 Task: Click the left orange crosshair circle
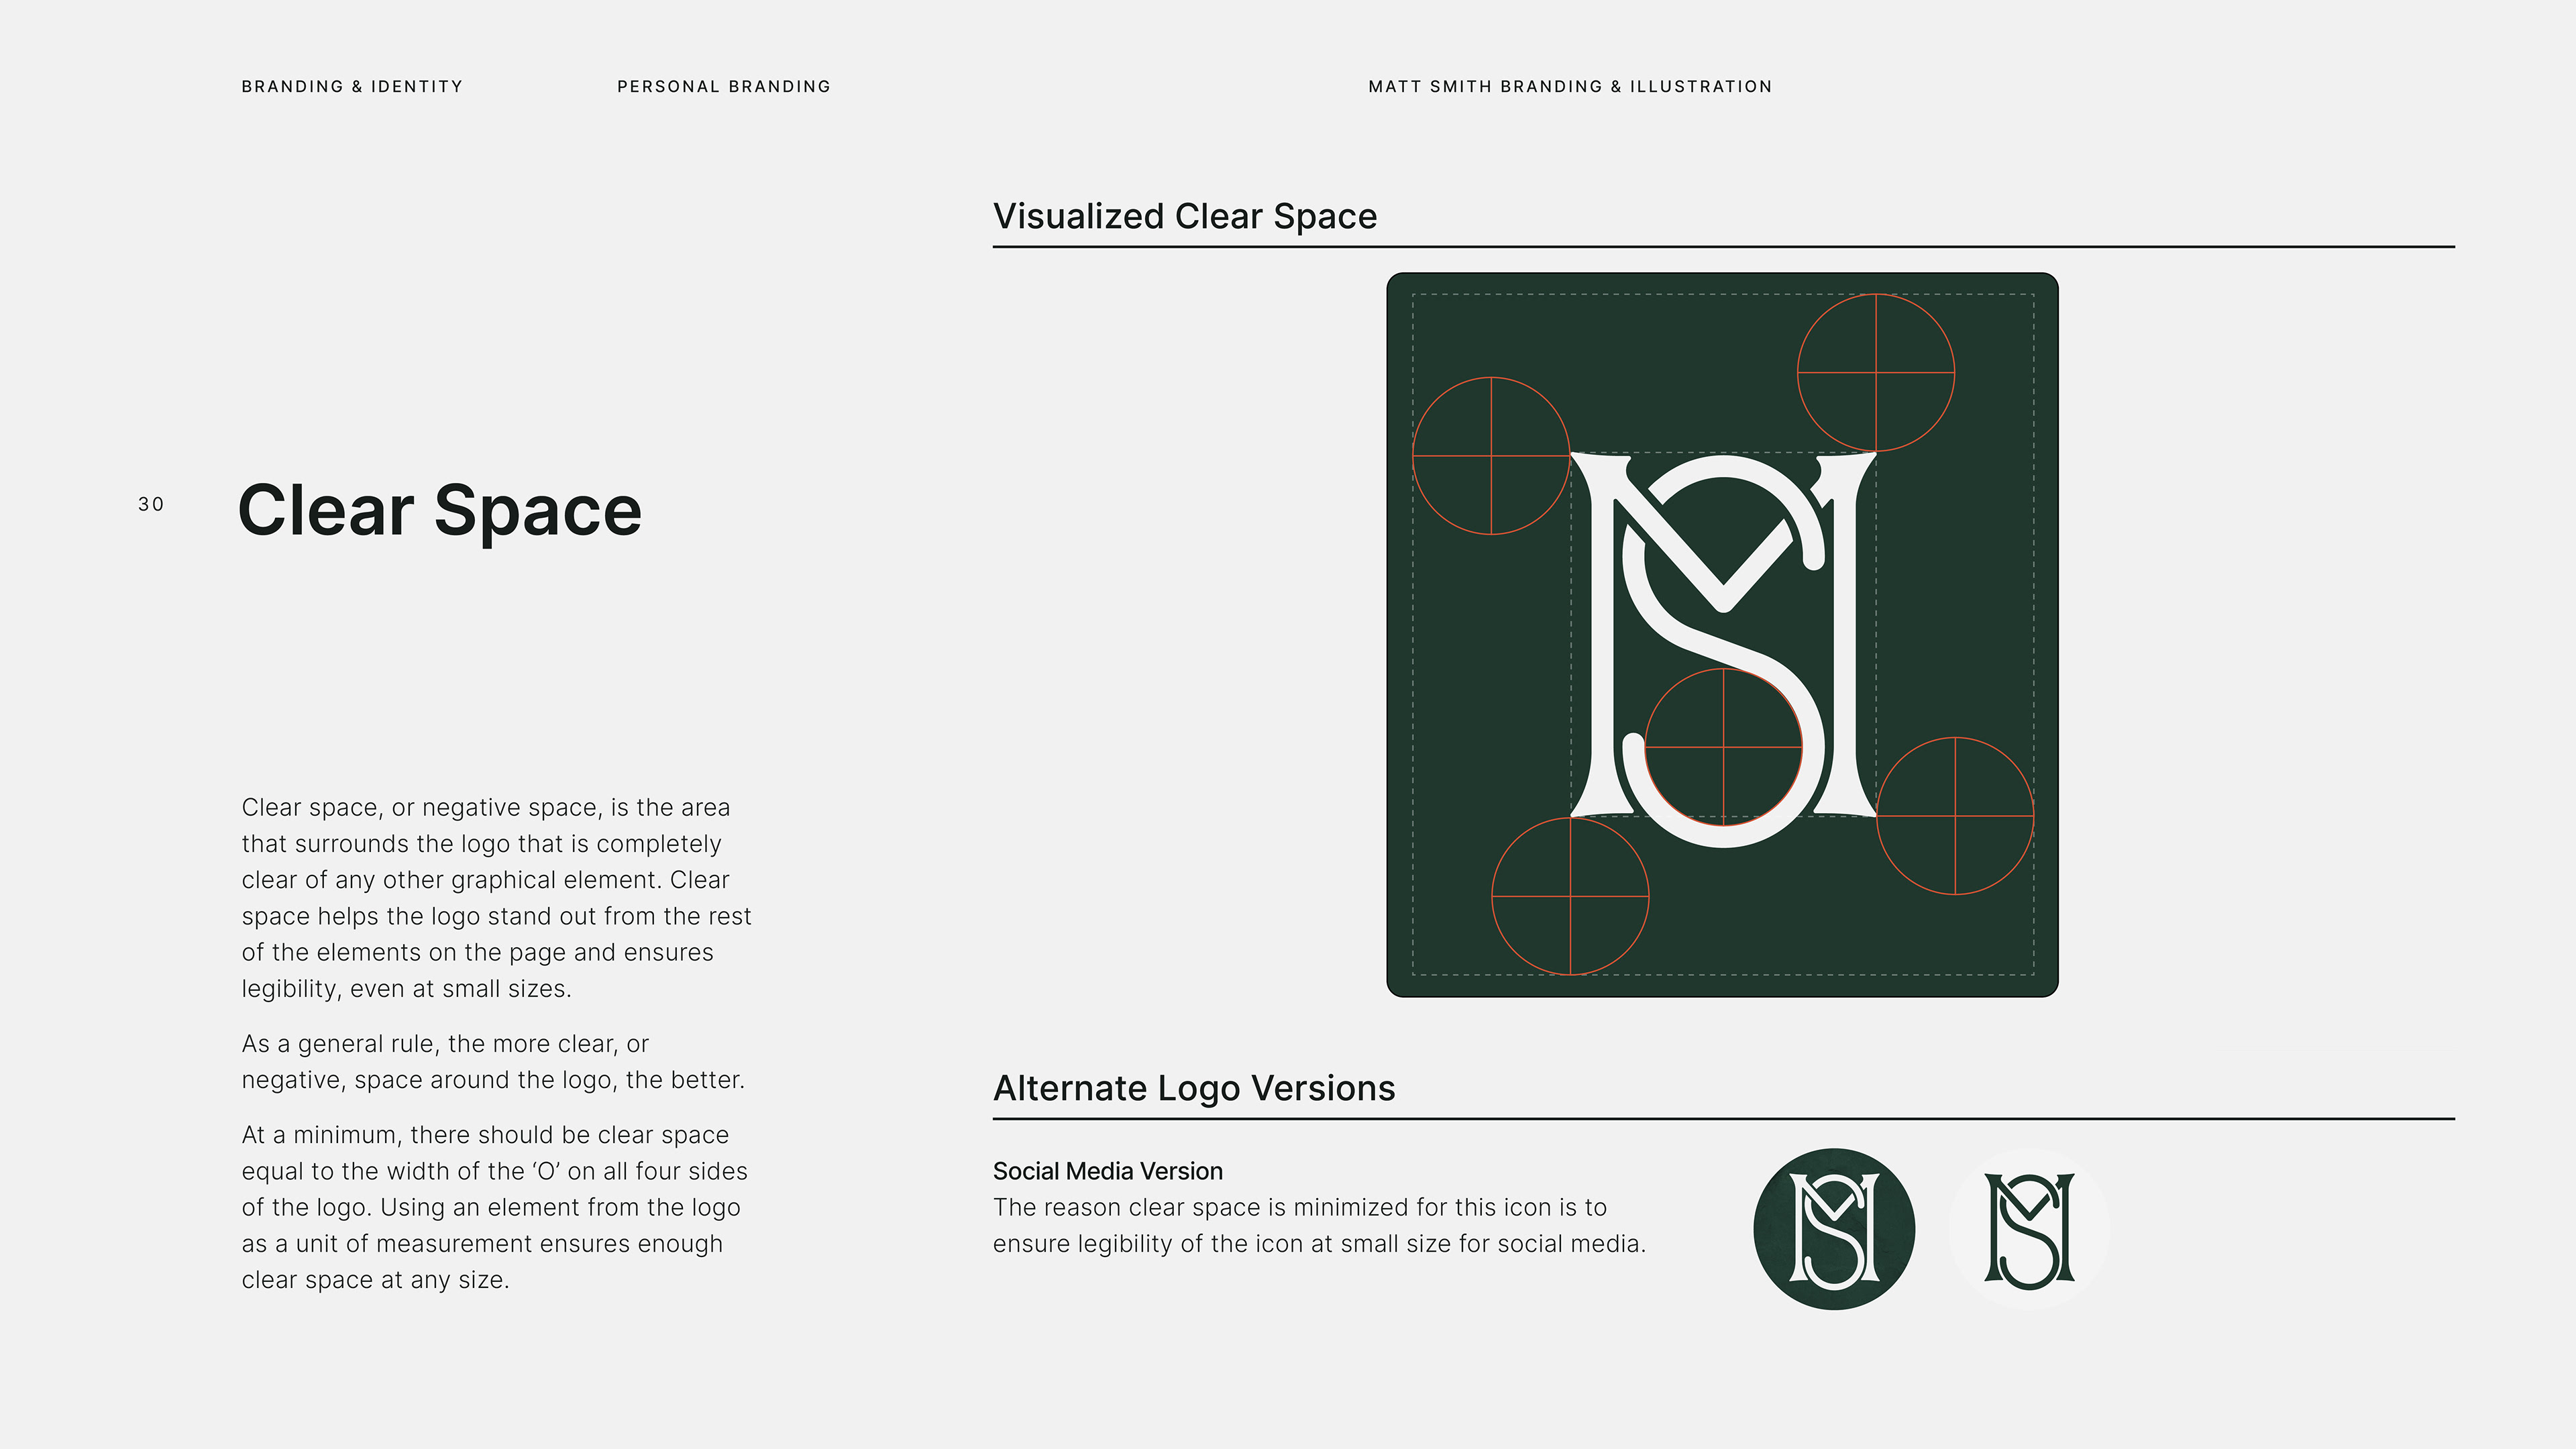pos(1491,456)
